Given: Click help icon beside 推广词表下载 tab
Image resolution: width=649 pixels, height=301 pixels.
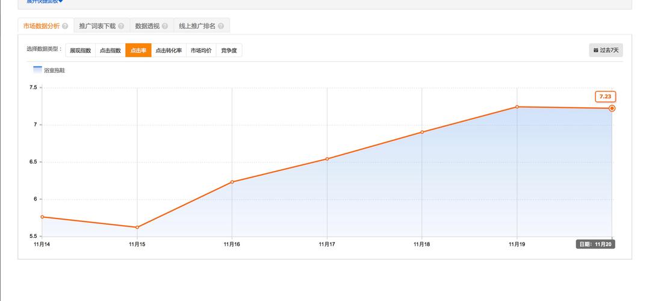Looking at the screenshot, I should pyautogui.click(x=121, y=26).
